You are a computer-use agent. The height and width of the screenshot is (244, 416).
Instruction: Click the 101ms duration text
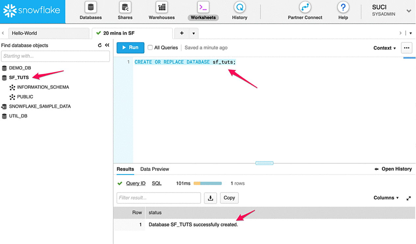coord(183,183)
